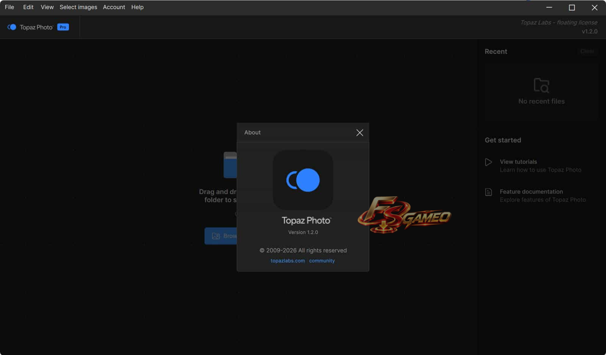This screenshot has width=606, height=355.
Task: Click the Version 1.2.0 text in About
Action: coord(303,232)
